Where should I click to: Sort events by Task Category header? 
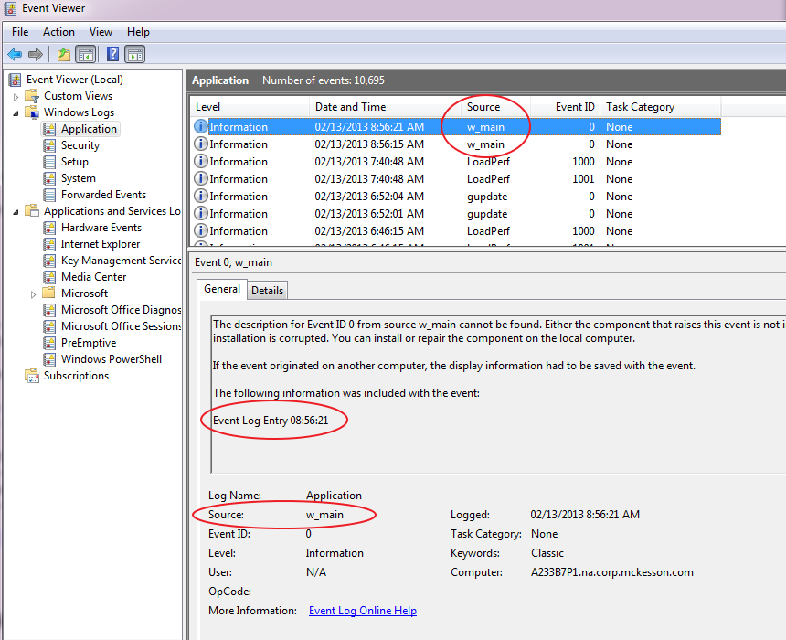(x=661, y=107)
